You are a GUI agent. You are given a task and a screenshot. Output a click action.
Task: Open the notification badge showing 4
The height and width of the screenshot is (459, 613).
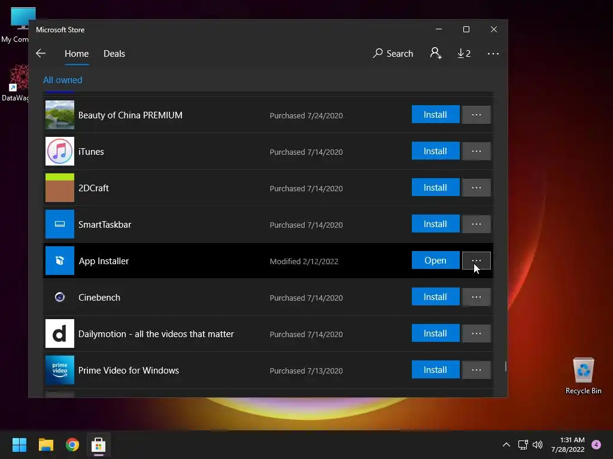coord(596,445)
